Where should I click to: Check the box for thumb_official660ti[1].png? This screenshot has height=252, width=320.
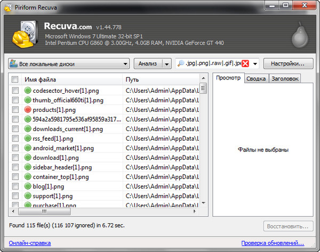click(x=15, y=100)
